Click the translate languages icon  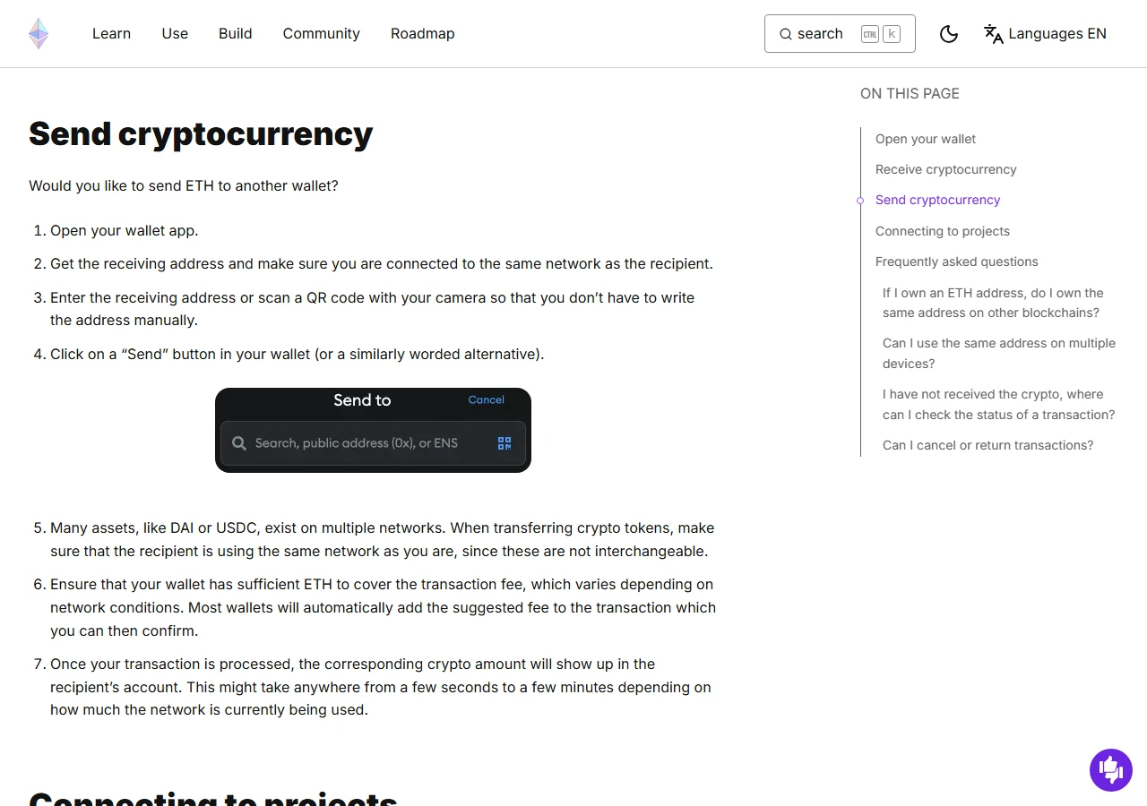pos(994,34)
